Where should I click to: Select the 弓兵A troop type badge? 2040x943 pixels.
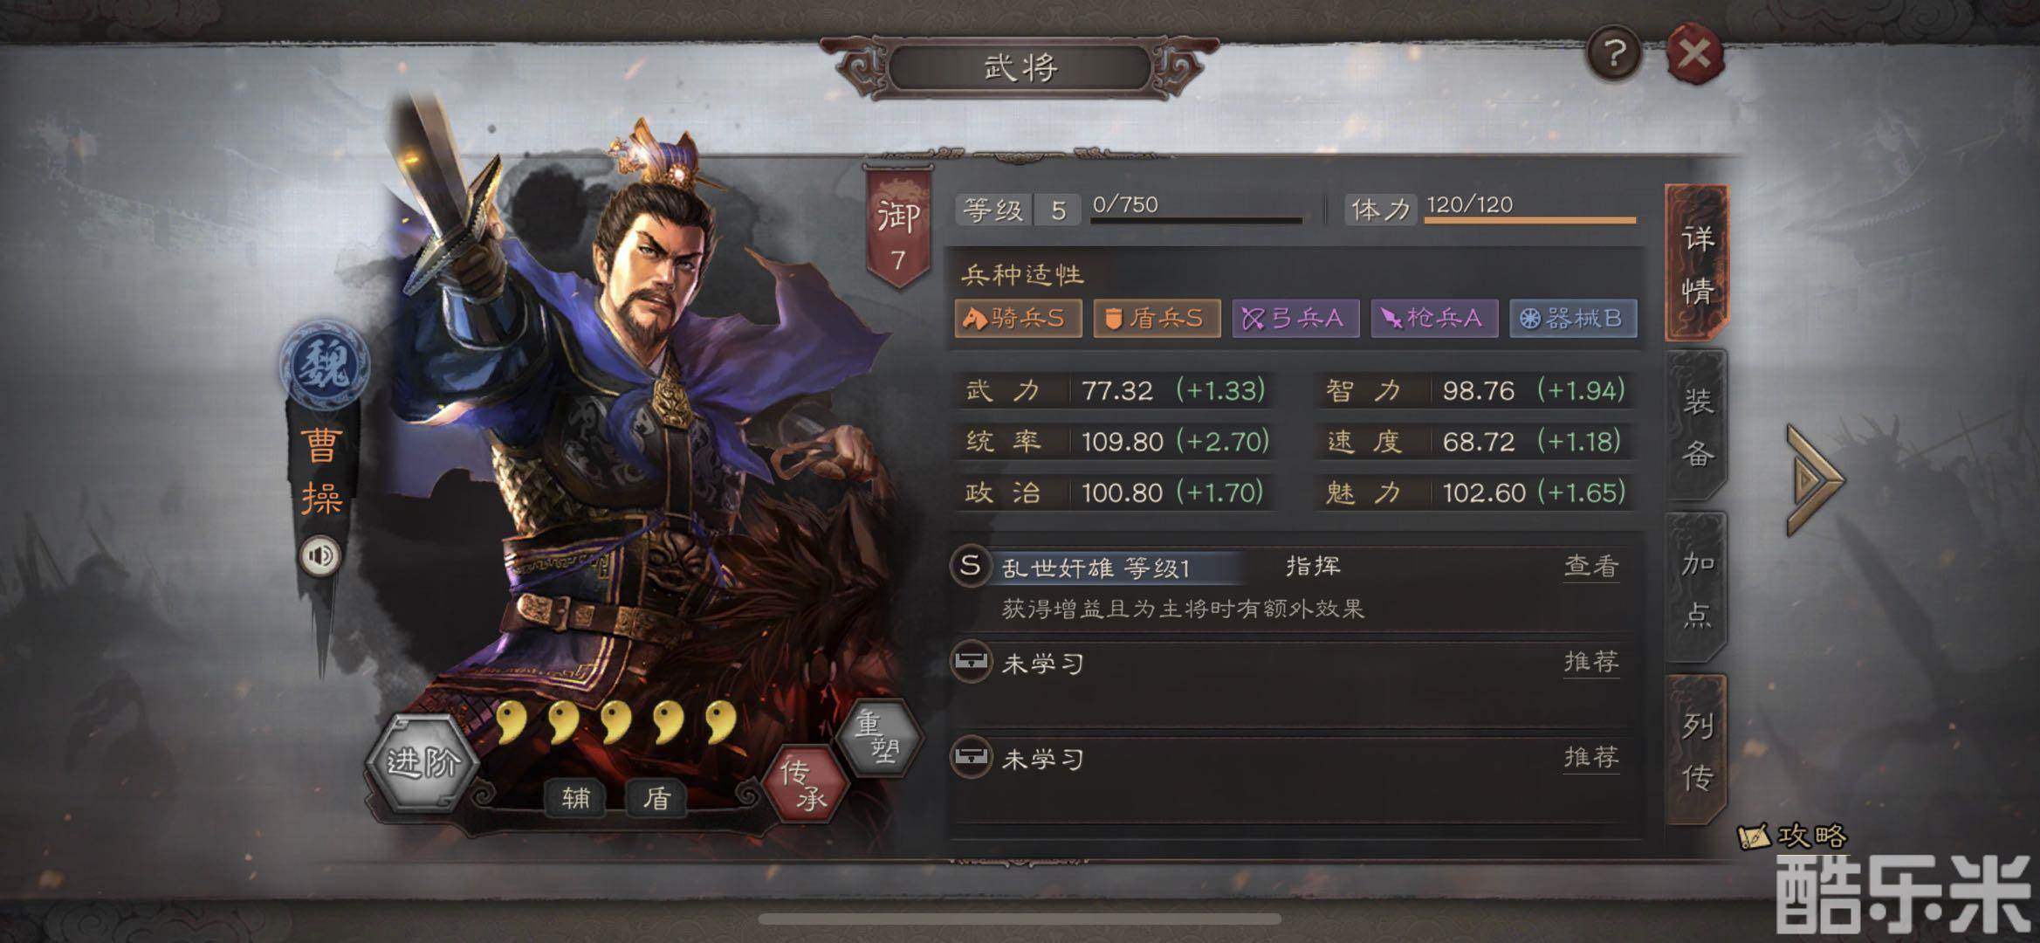(1295, 319)
